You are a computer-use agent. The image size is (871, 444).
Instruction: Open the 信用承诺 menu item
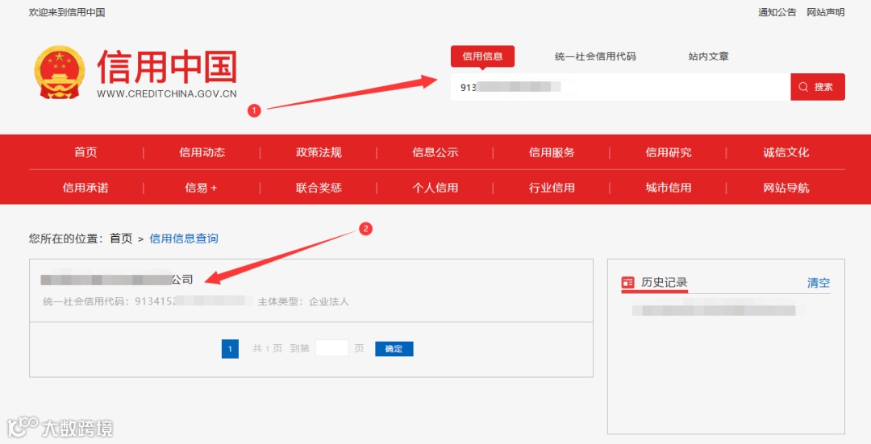[85, 188]
